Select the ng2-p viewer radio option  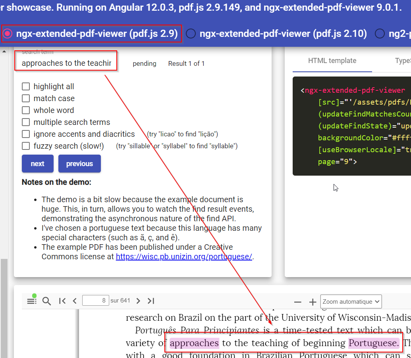[380, 34]
